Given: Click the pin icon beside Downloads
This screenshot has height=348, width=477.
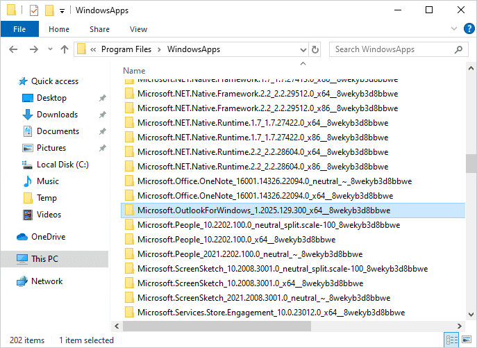Looking at the screenshot, I should pyautogui.click(x=103, y=115).
